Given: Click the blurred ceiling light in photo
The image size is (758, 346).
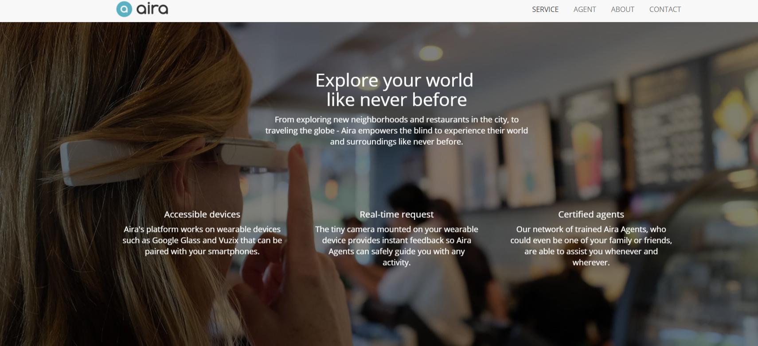Looking at the screenshot, I should coord(431,53).
